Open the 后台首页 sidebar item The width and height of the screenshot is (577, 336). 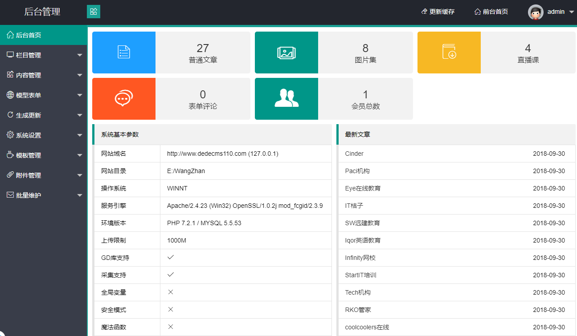44,35
